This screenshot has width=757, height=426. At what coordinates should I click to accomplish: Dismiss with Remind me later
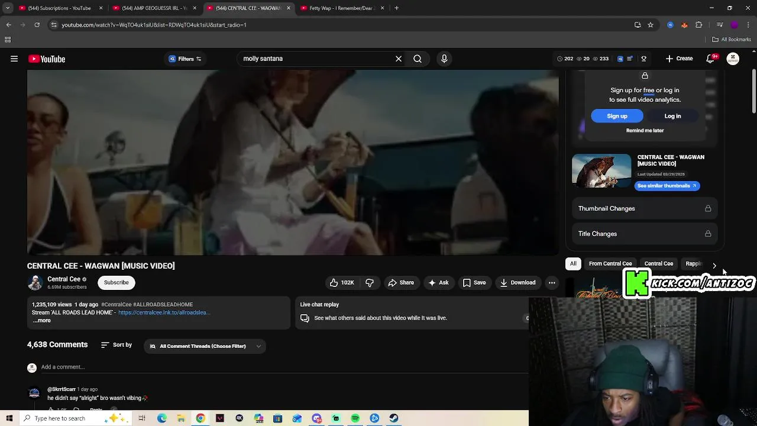click(x=645, y=130)
